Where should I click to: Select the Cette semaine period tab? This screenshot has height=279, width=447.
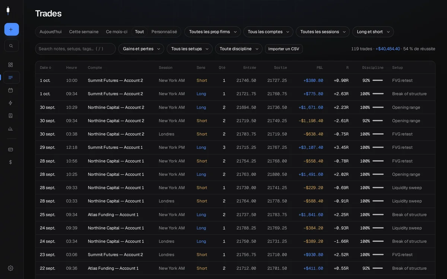[x=84, y=32]
